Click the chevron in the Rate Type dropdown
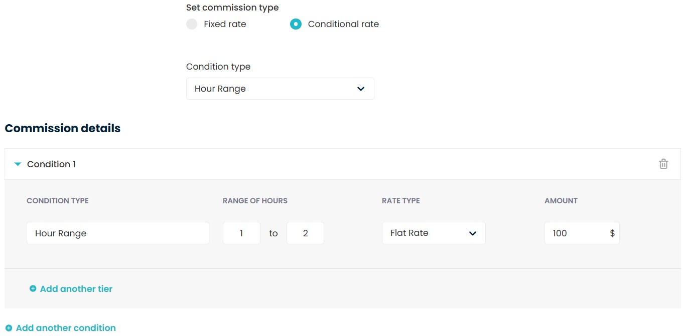Viewport: 686px width, 336px height. coord(472,233)
